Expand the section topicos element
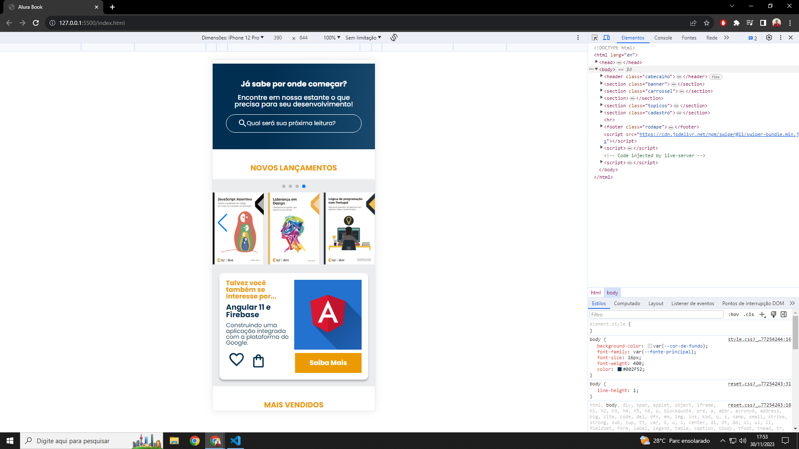This screenshot has width=799, height=449. click(601, 105)
